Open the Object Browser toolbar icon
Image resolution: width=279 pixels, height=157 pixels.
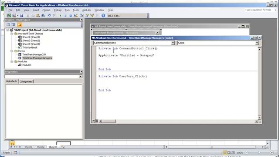pyautogui.click(x=92, y=16)
